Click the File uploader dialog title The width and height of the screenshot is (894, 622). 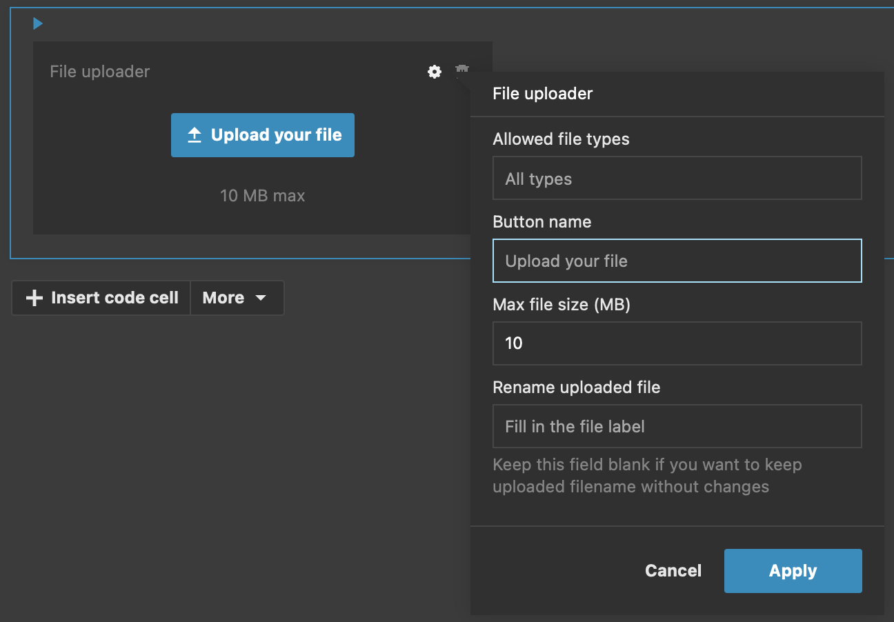coord(542,93)
